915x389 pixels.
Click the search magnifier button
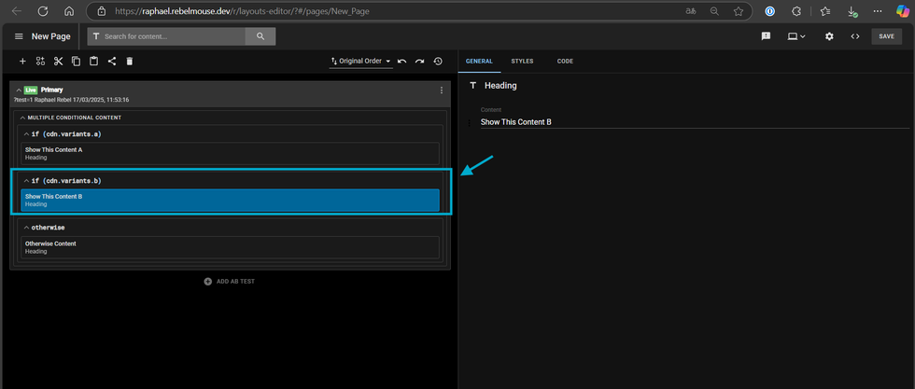pos(260,36)
